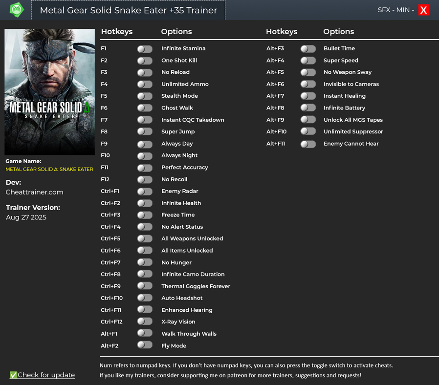Viewport: 439px width, 385px height.
Task: Enable the Bullet Time toggle
Action: point(308,49)
